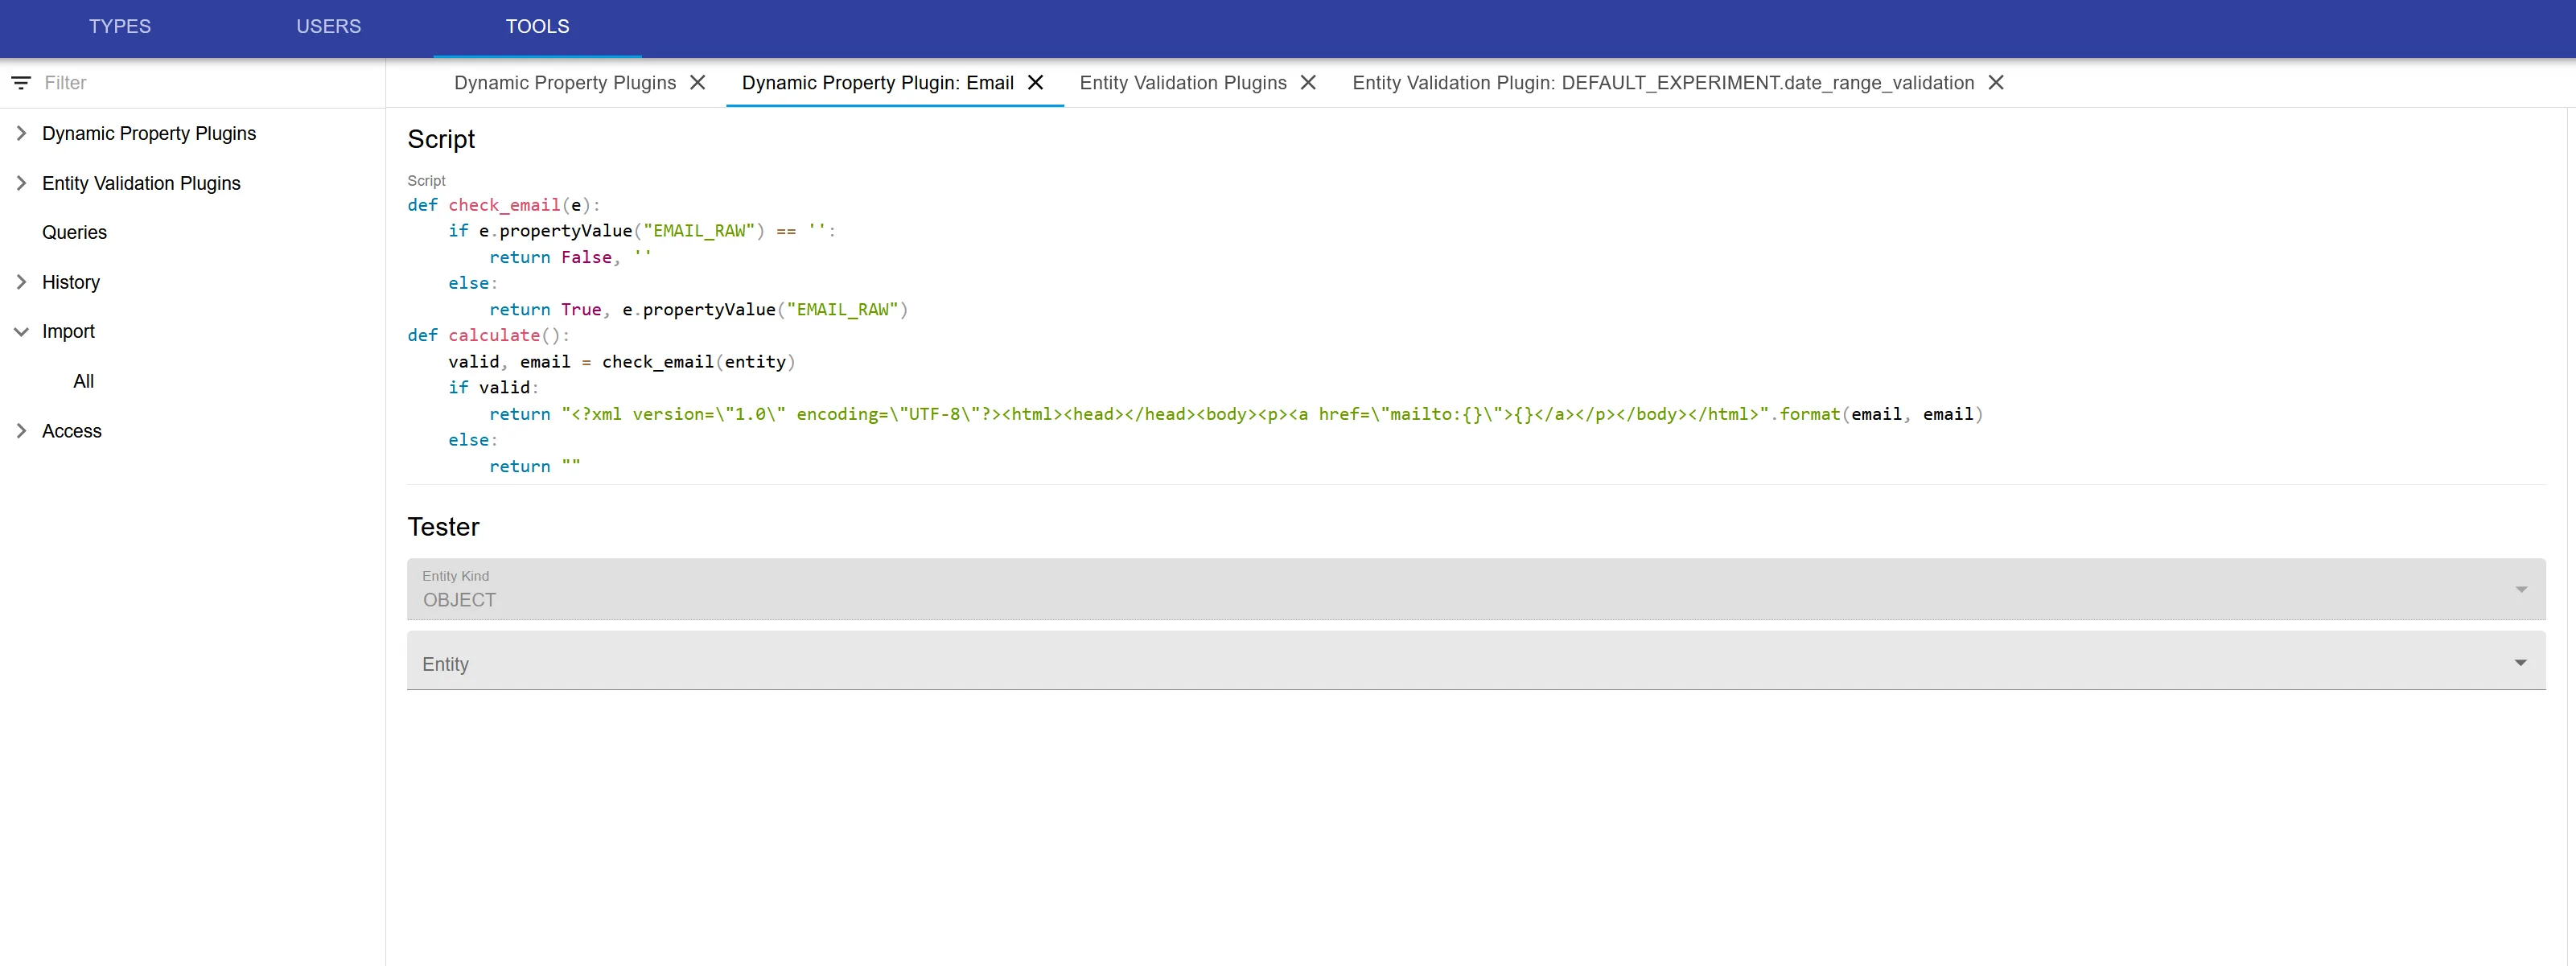This screenshot has height=966, width=2576.
Task: Click the mailto format return line
Action: [x=1236, y=414]
